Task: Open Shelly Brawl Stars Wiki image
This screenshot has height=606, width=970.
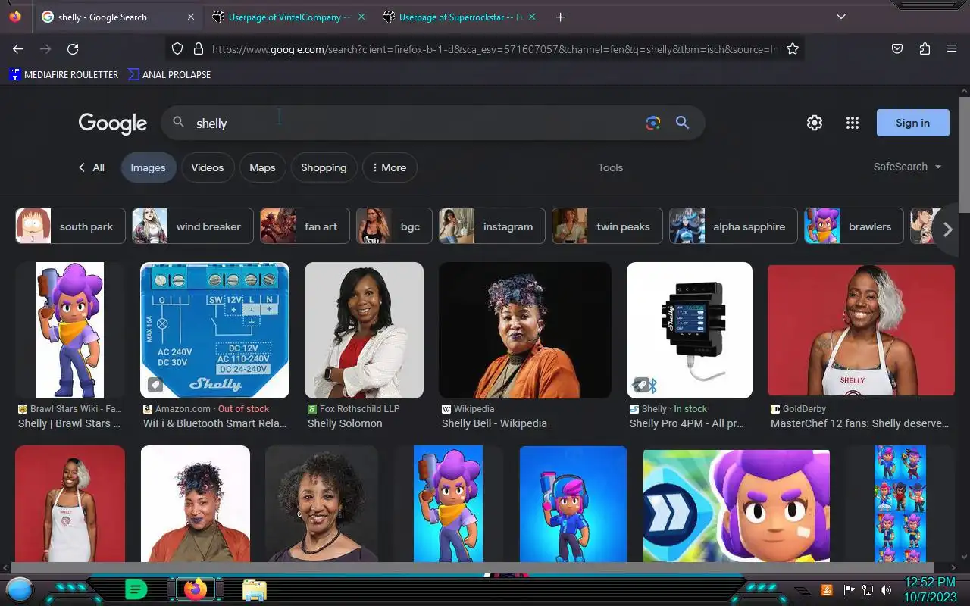Action: coord(70,330)
